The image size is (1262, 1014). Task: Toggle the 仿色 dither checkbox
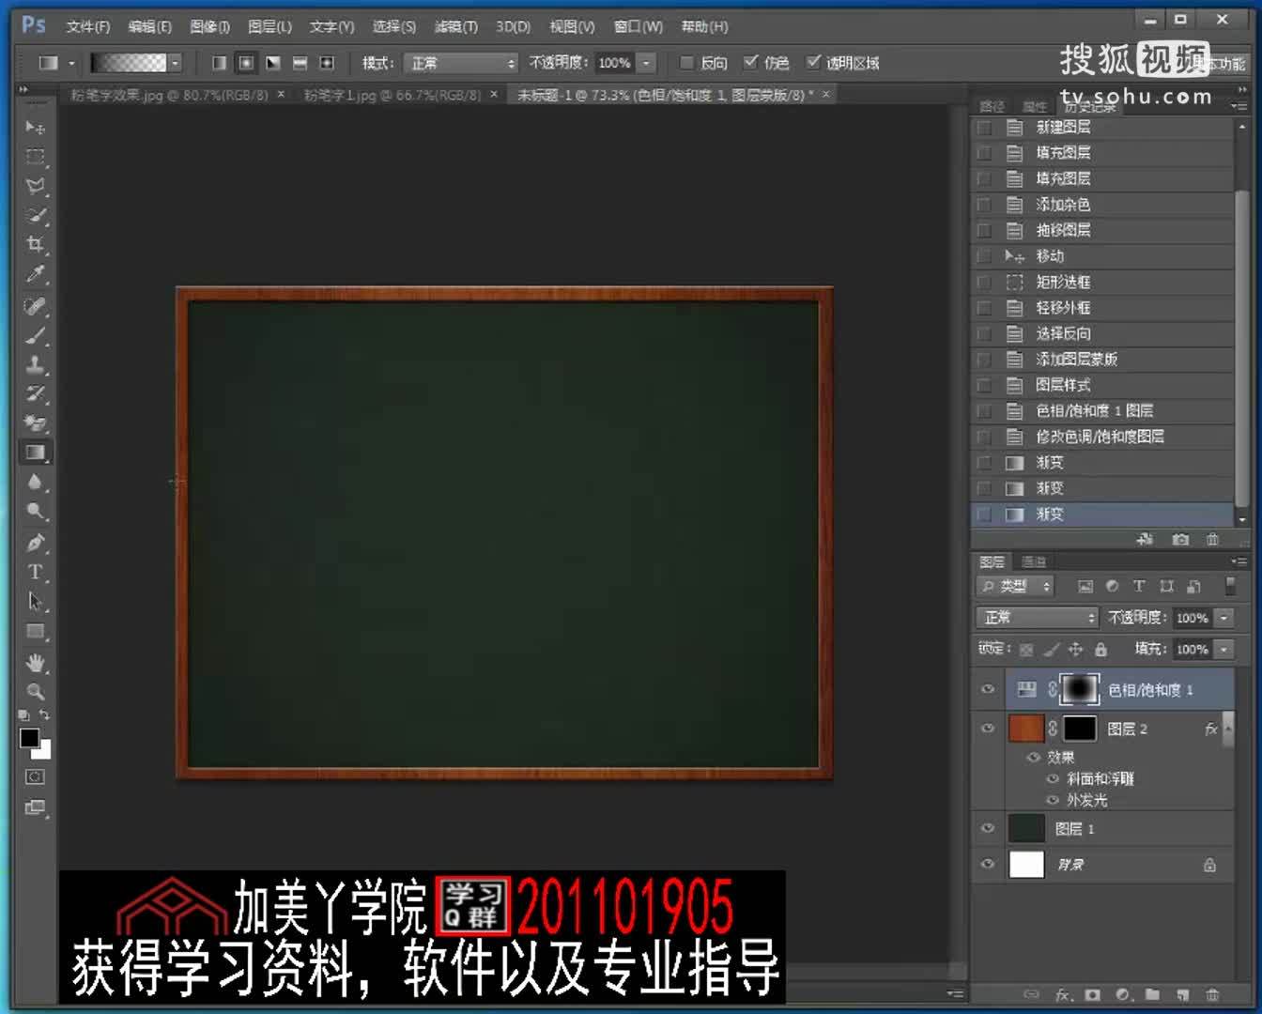(750, 63)
